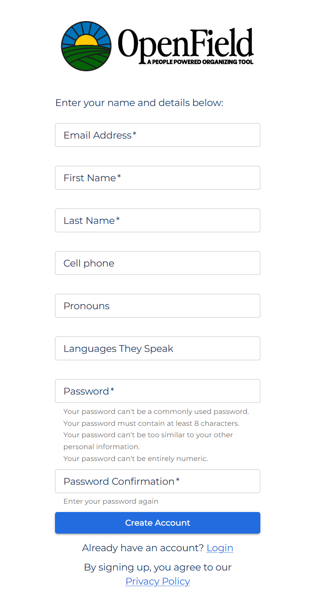
Task: Click the 'entirely numeric' password hint
Action: point(136,458)
